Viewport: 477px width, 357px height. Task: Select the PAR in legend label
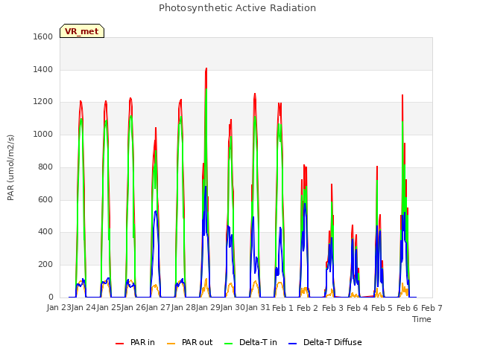coord(142,342)
